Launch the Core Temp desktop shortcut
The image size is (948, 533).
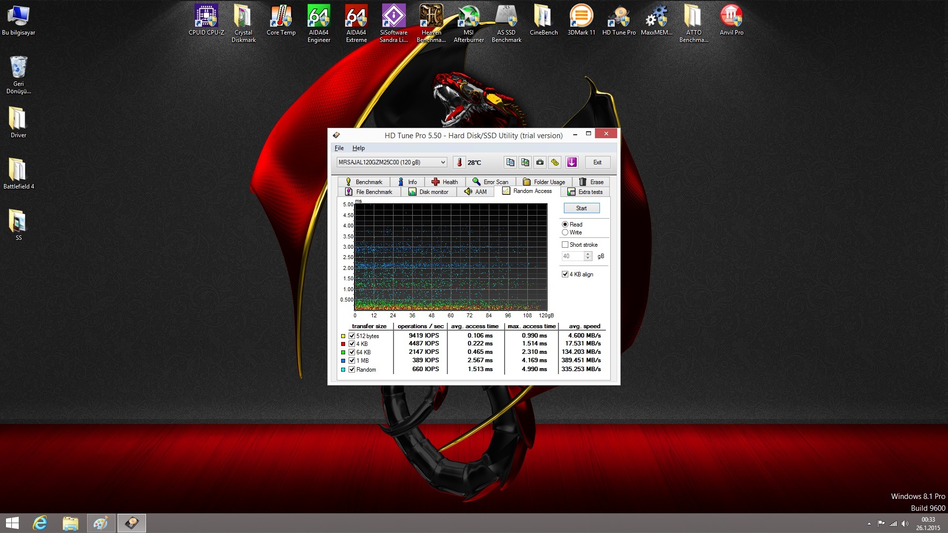tap(281, 20)
